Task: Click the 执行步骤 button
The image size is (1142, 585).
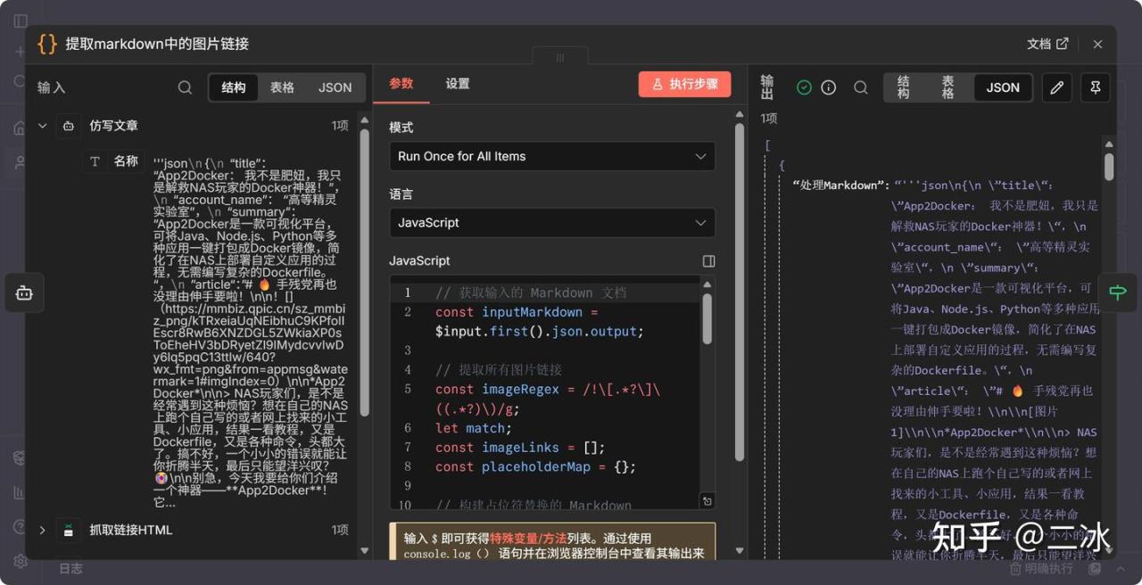Action: (684, 84)
